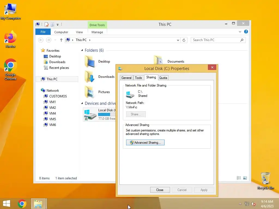This screenshot has width=279, height=209.
Task: Open VM6 network computer
Action: [x=52, y=125]
